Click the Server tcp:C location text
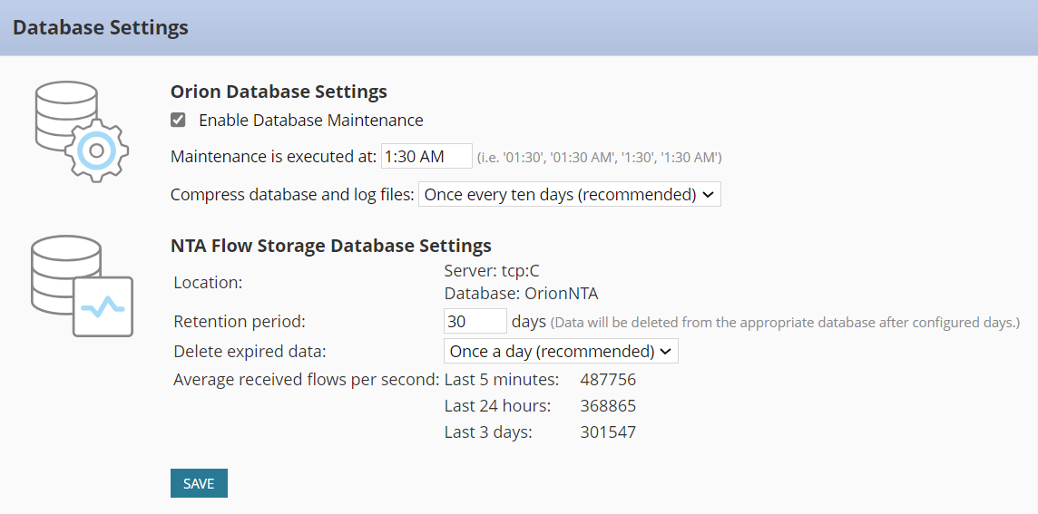Screen dimensions: 1038x514 tap(492, 270)
